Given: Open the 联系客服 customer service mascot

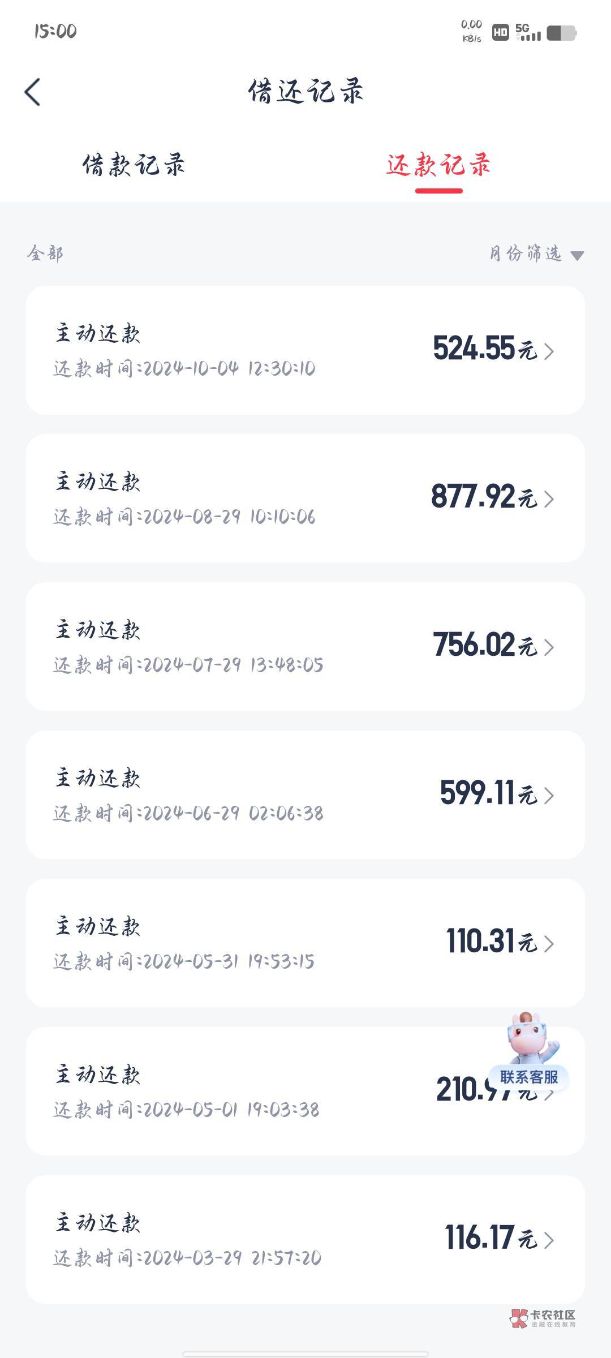Looking at the screenshot, I should 530,1051.
